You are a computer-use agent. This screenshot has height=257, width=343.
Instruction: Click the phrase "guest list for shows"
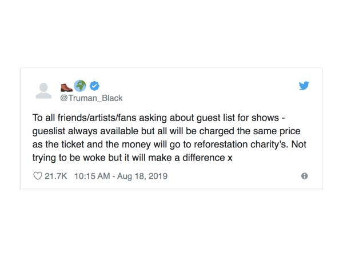tap(238, 118)
